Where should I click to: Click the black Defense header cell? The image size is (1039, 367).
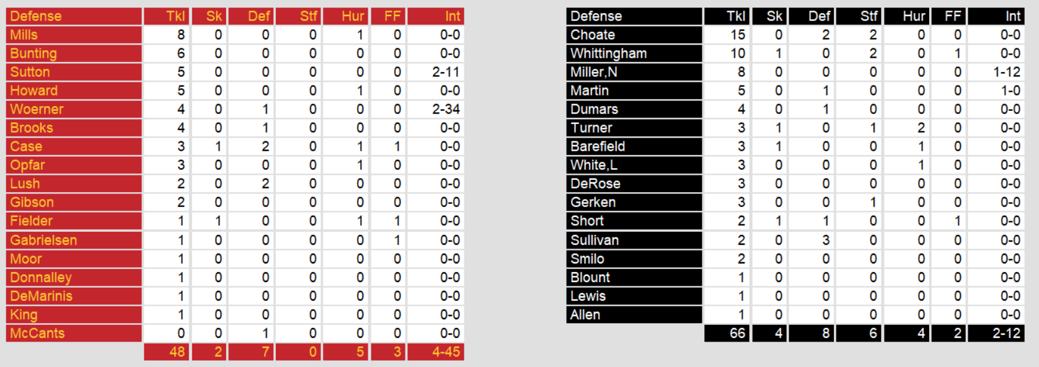coord(634,16)
